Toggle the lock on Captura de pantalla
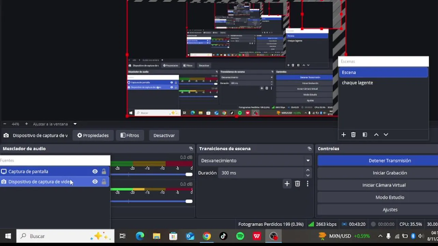Viewport: 438px width, 246px height. click(104, 172)
